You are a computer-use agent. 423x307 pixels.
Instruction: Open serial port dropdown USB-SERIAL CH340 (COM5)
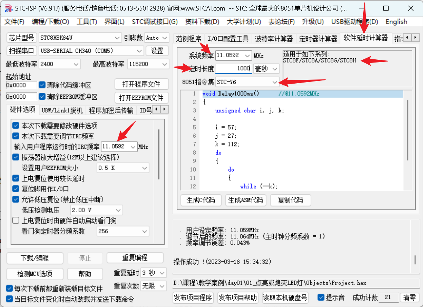coord(91,51)
